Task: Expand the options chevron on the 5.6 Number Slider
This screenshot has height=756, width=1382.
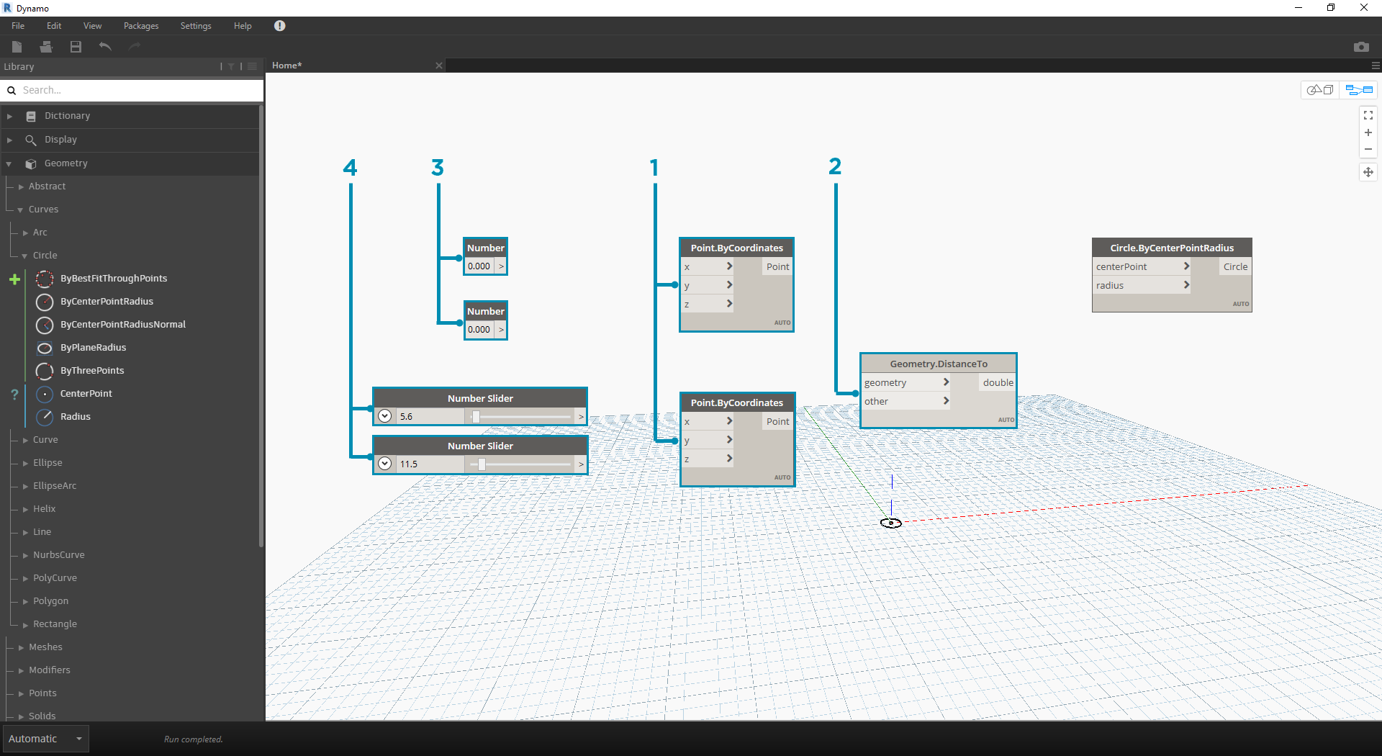Action: [384, 416]
